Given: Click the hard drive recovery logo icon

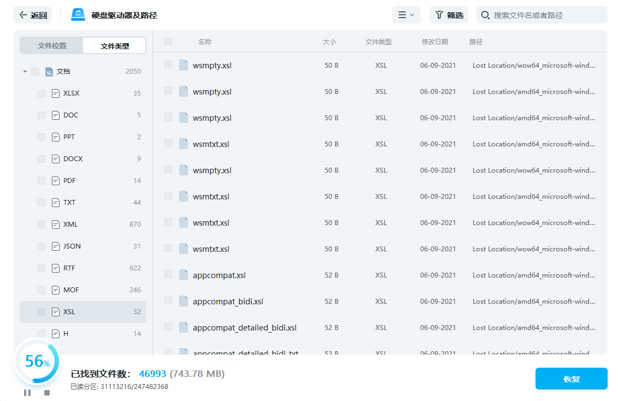Looking at the screenshot, I should coord(78,15).
